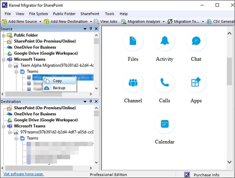
Task: Select Public Folder item in Source tree
Action: pos(26,35)
